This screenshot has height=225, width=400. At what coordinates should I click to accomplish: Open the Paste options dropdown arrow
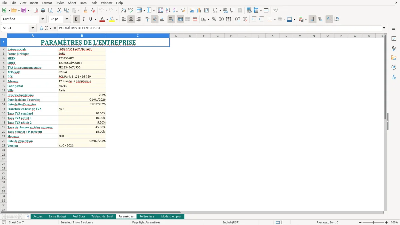(78, 10)
